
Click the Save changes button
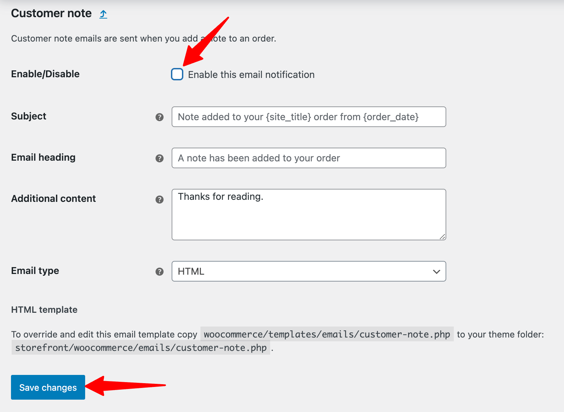[x=48, y=387]
